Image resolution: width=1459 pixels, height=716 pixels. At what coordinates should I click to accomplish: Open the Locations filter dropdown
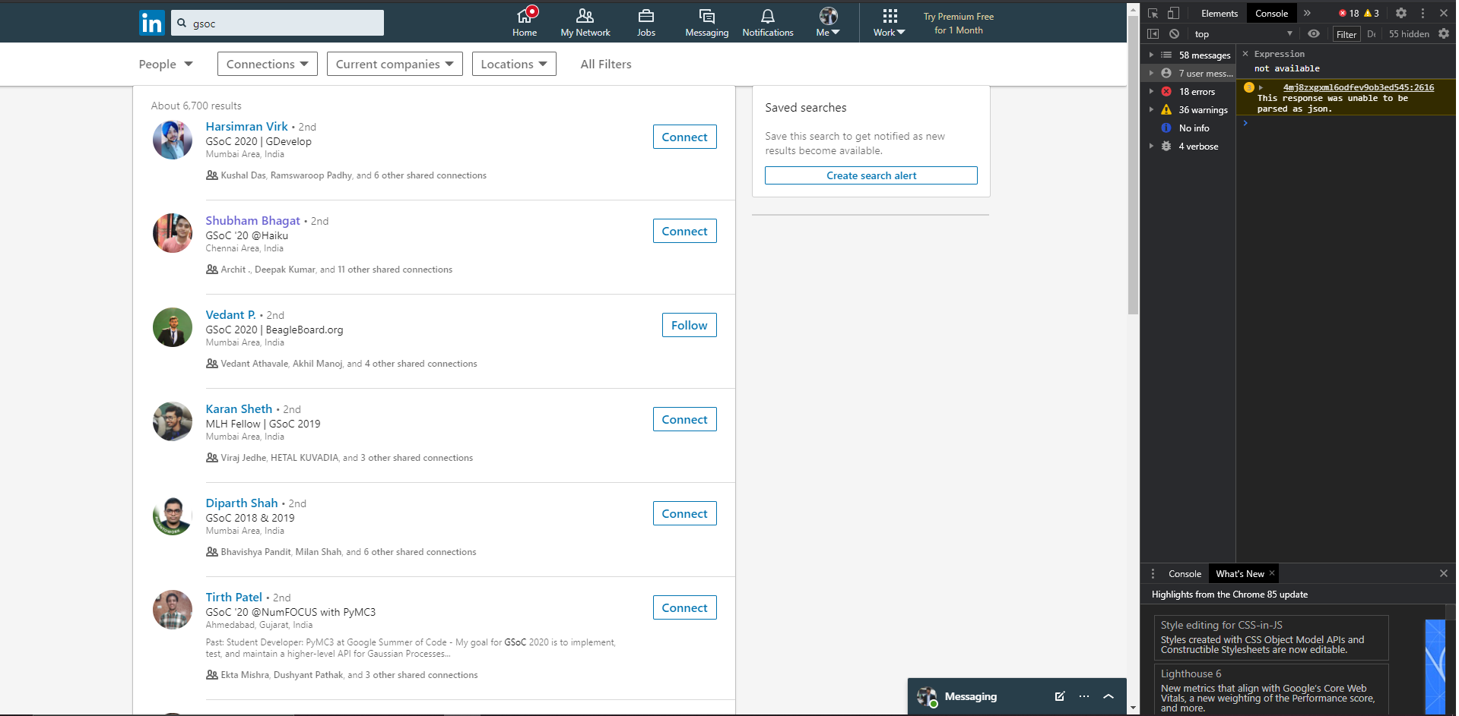pyautogui.click(x=514, y=64)
